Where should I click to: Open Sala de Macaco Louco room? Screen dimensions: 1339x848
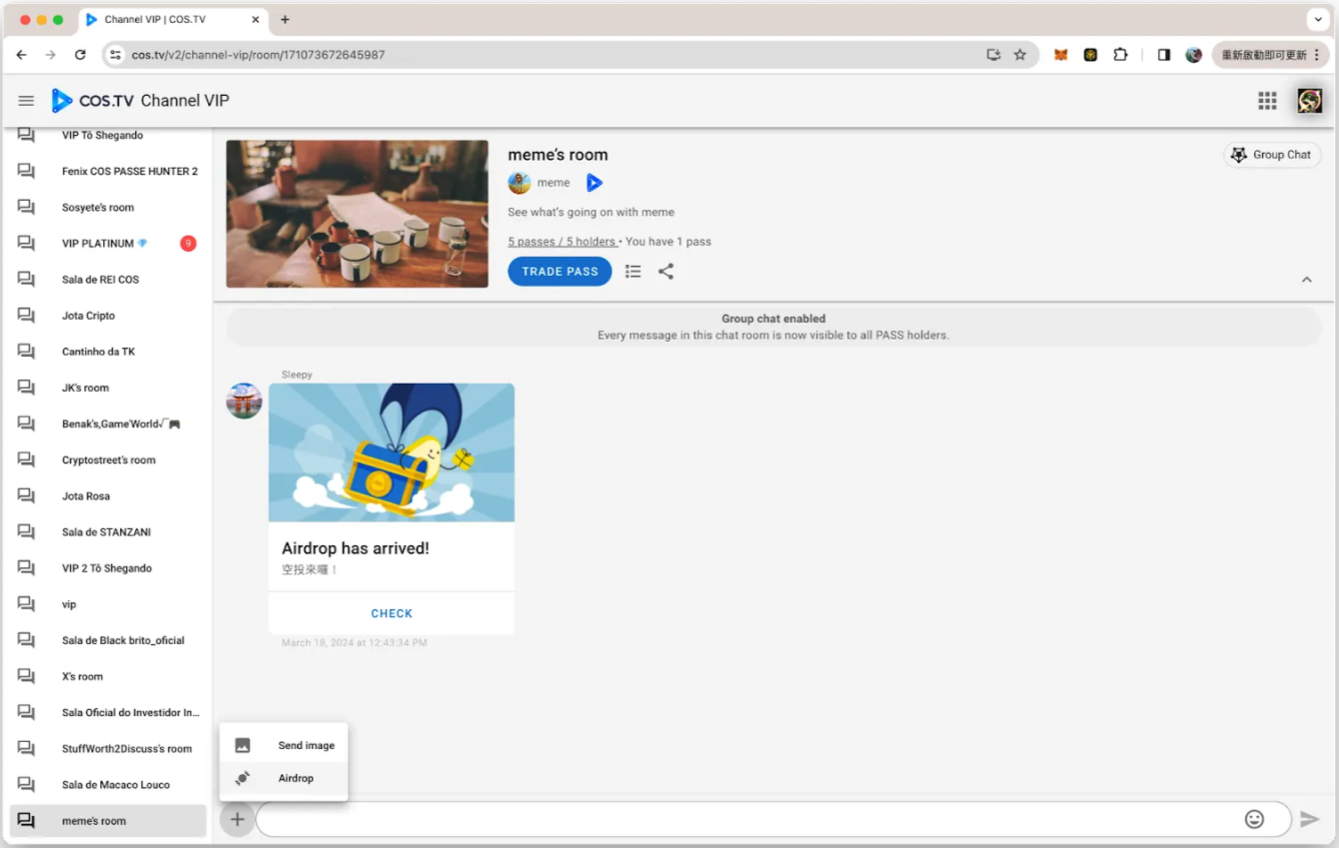pyautogui.click(x=108, y=785)
